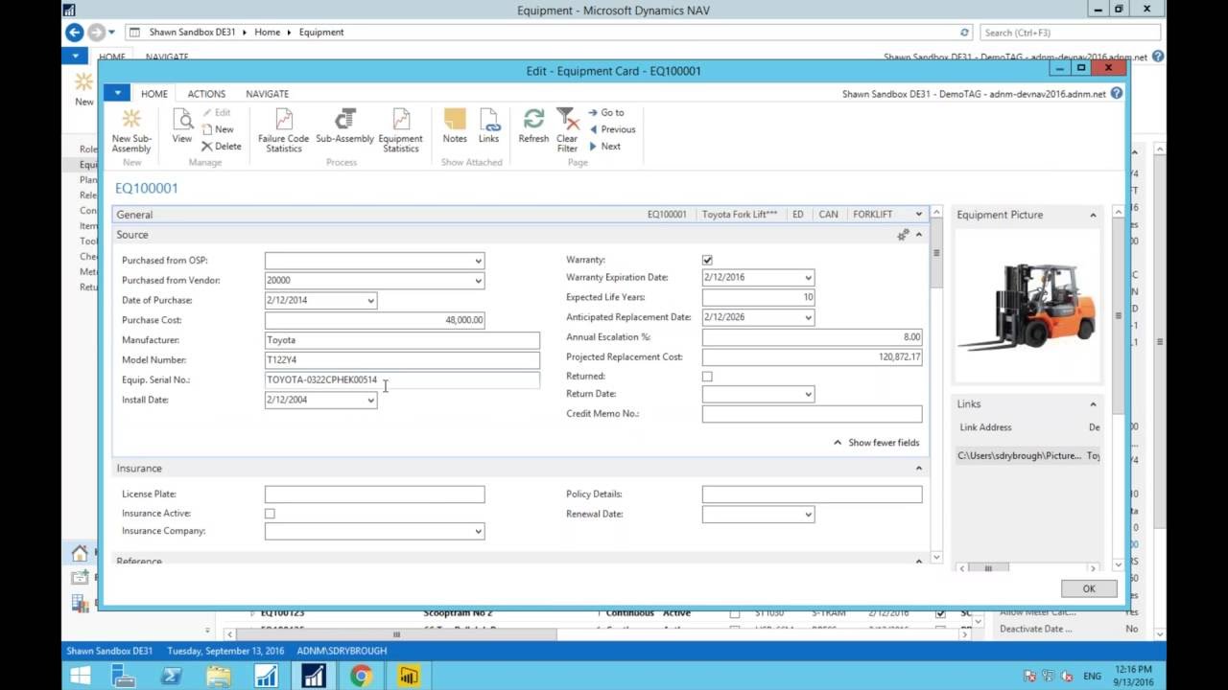The height and width of the screenshot is (690, 1228).
Task: Open the Renewal Date dropdown
Action: coord(808,515)
